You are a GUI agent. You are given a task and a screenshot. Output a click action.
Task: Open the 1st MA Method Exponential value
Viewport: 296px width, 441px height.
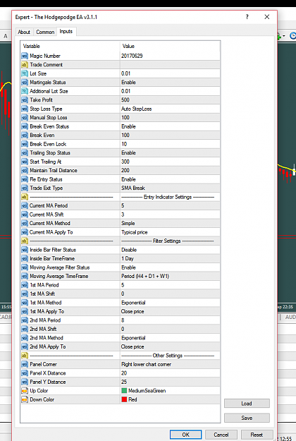(x=170, y=303)
